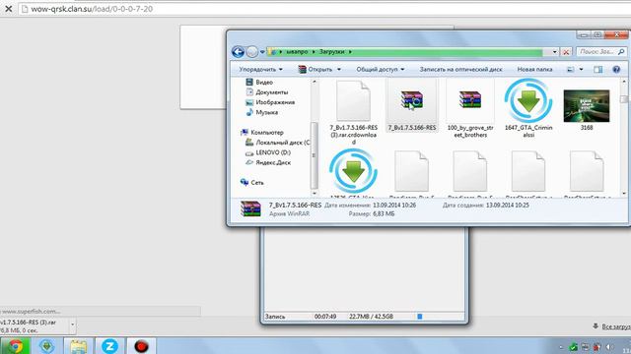This screenshot has height=354, width=631.
Task: Click the blue progress indicator in recorder status
Action: pyautogui.click(x=420, y=317)
